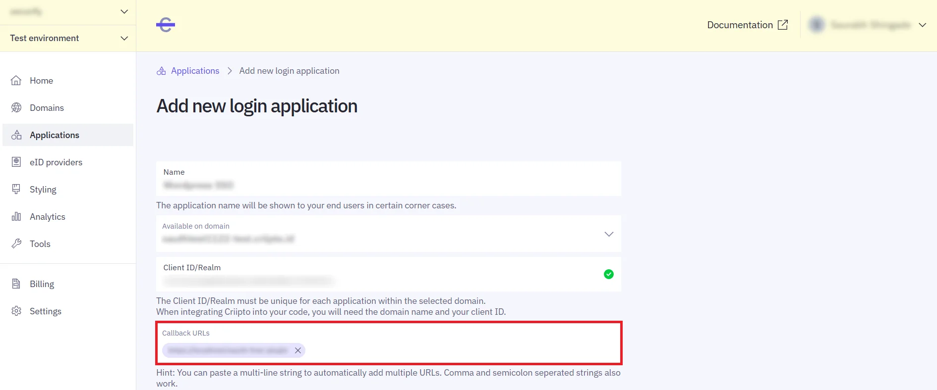Screen dimensions: 937x390
Task: Open the Documentation external link
Action: pos(747,25)
